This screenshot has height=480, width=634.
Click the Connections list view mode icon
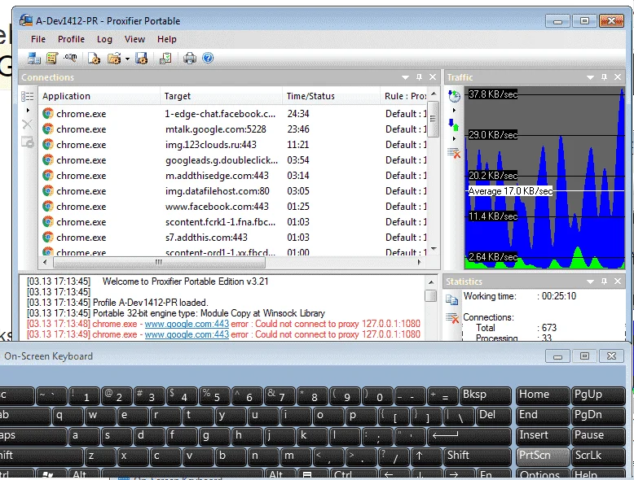click(x=27, y=96)
